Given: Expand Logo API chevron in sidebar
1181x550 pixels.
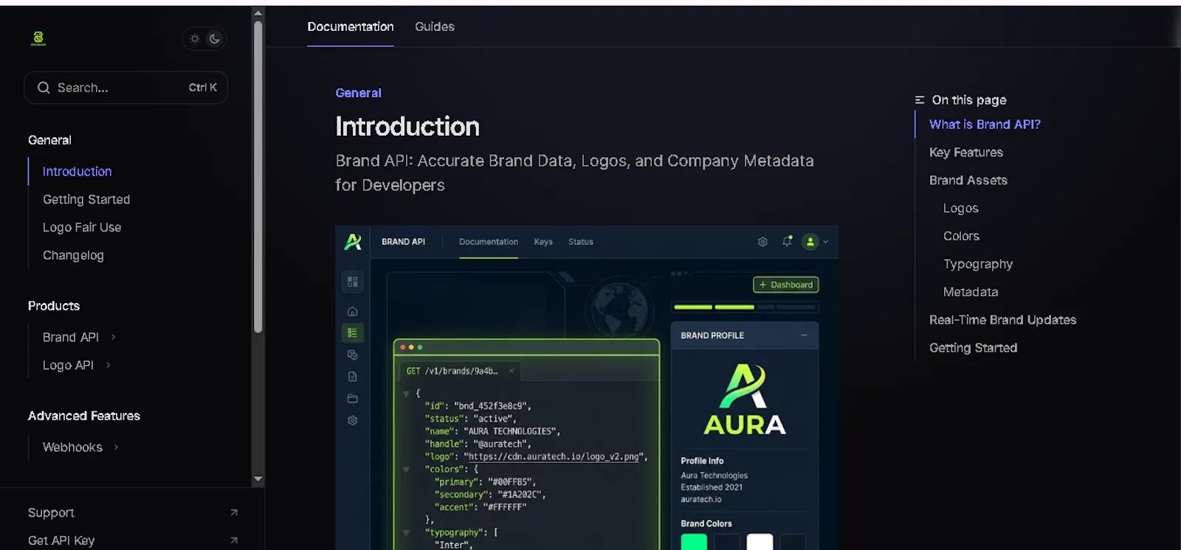Looking at the screenshot, I should (108, 365).
